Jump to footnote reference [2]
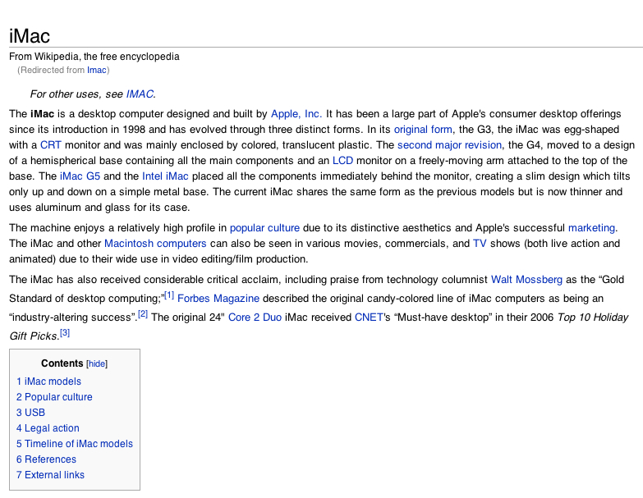Viewport: 643px width, 498px height. coord(143,314)
